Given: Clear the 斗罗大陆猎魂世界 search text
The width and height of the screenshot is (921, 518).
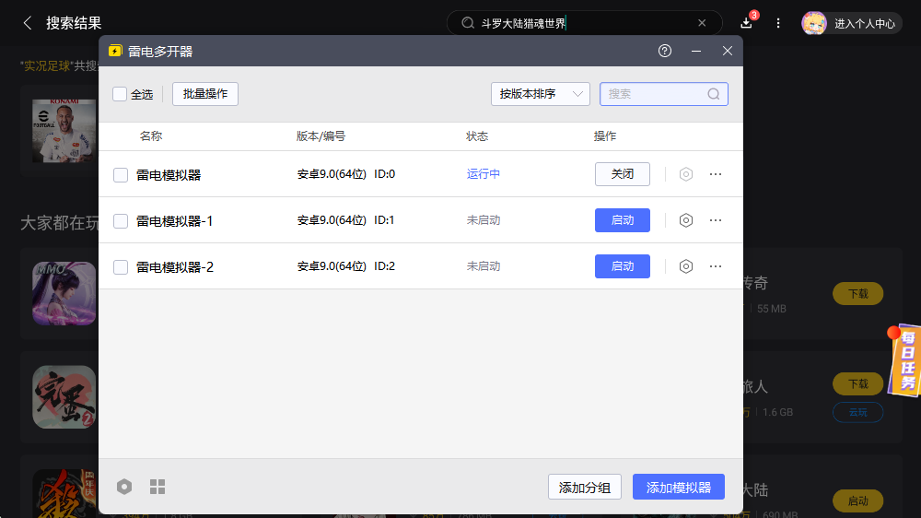Looking at the screenshot, I should click(702, 23).
